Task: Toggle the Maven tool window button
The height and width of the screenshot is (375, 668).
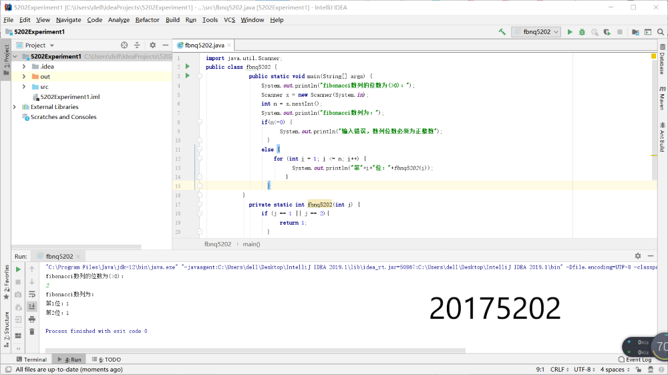Action: coord(662,97)
